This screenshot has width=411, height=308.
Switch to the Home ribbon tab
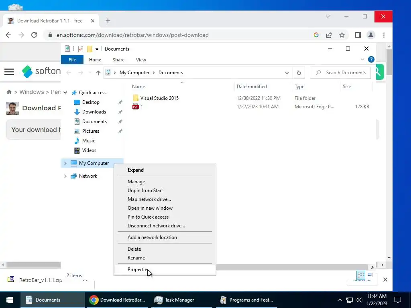click(x=95, y=60)
